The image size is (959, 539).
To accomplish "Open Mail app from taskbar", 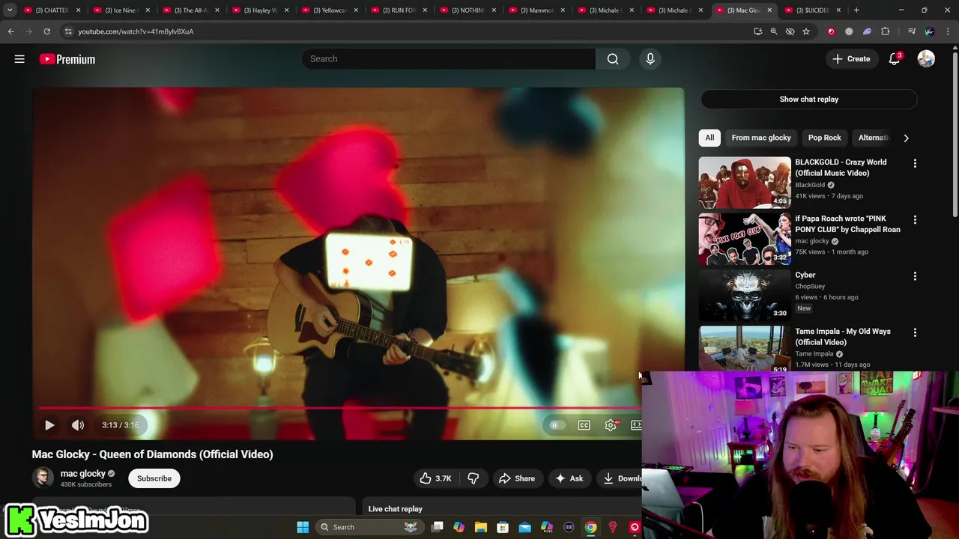I will (x=524, y=527).
